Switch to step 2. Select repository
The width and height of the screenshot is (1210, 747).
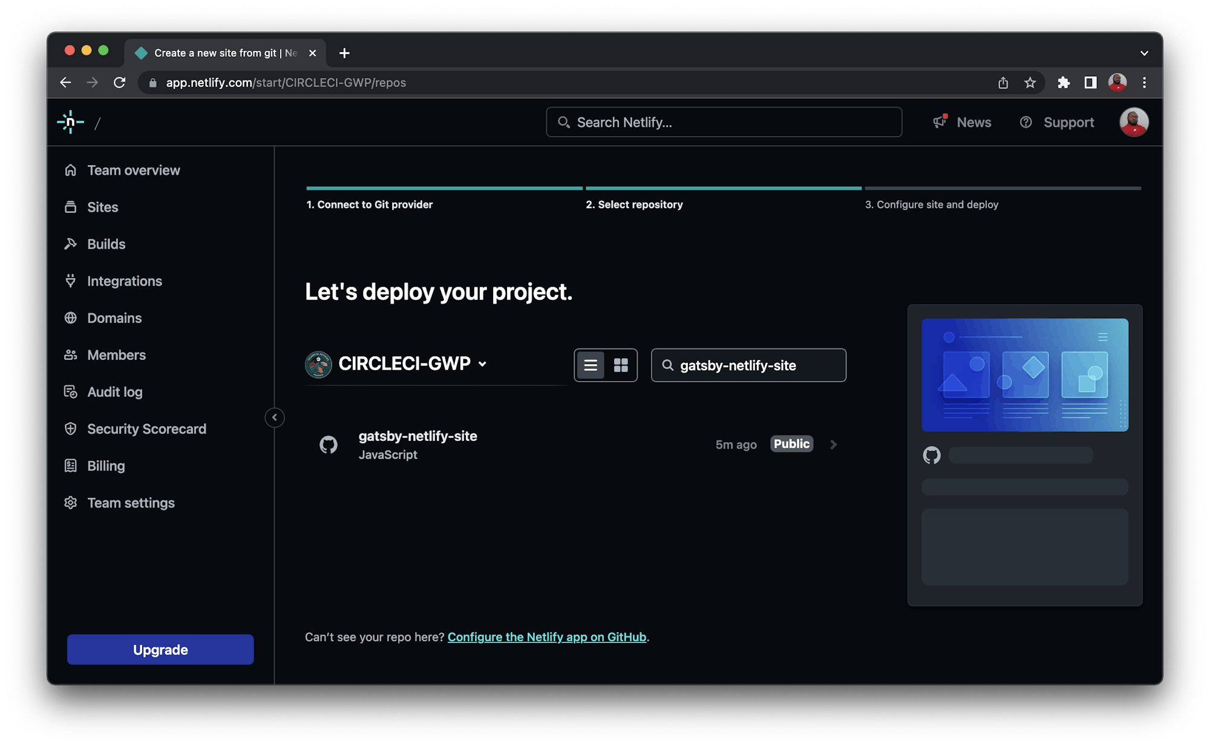pos(634,204)
